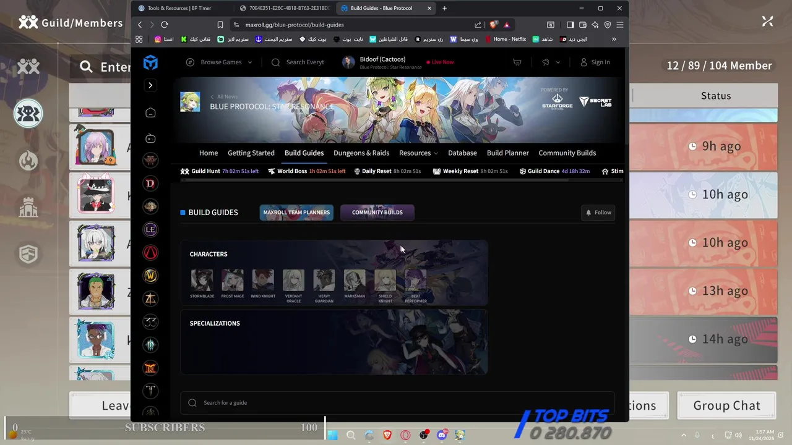Click the Weekly Reset timer
The image size is (792, 445).
pyautogui.click(x=470, y=171)
